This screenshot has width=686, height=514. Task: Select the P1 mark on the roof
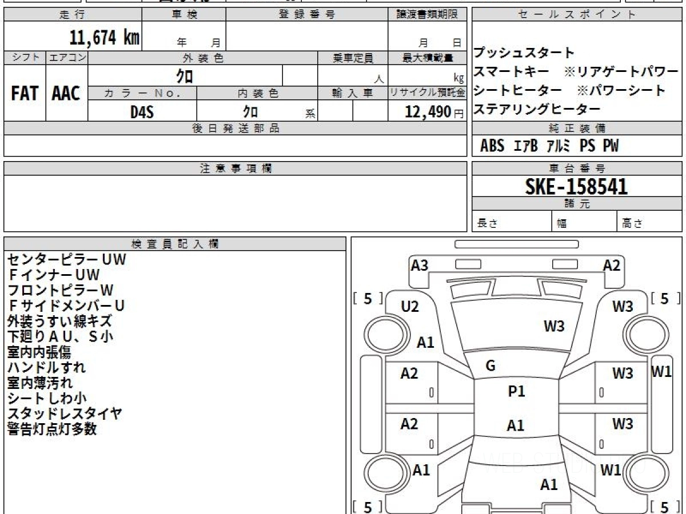(x=516, y=391)
